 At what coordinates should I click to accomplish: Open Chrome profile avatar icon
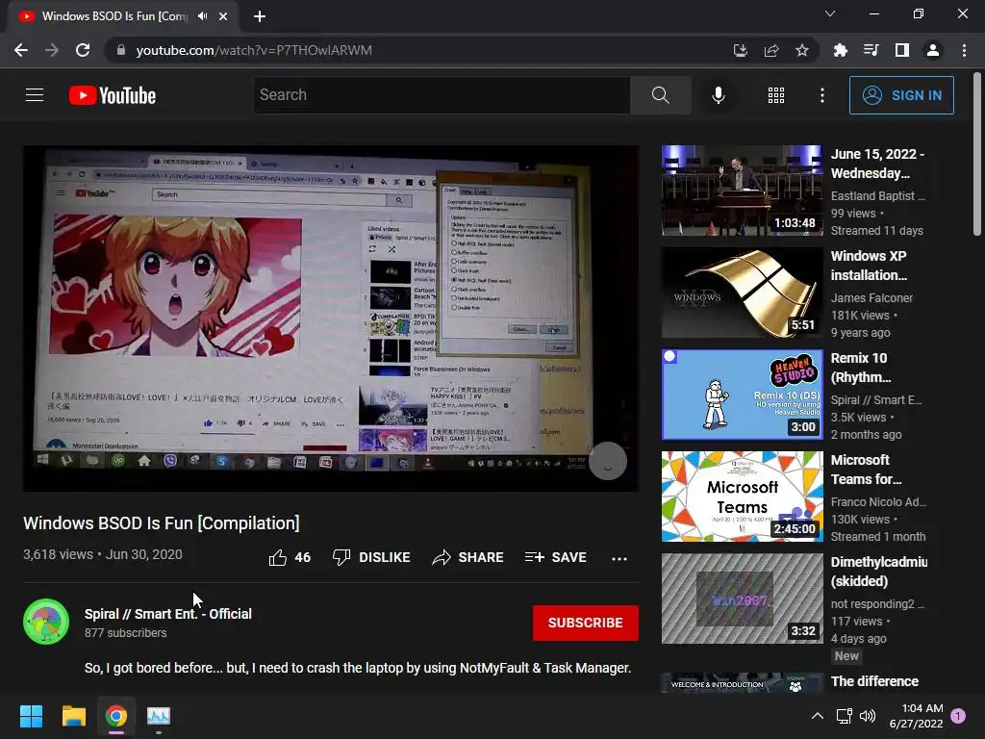point(933,50)
